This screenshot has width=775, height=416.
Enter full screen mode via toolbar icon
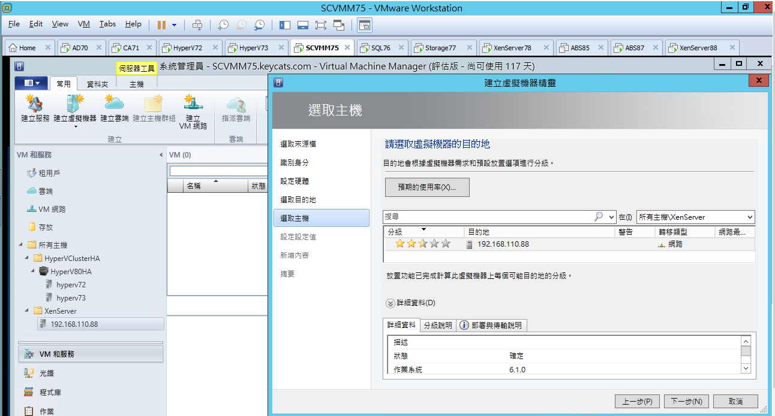pyautogui.click(x=321, y=25)
